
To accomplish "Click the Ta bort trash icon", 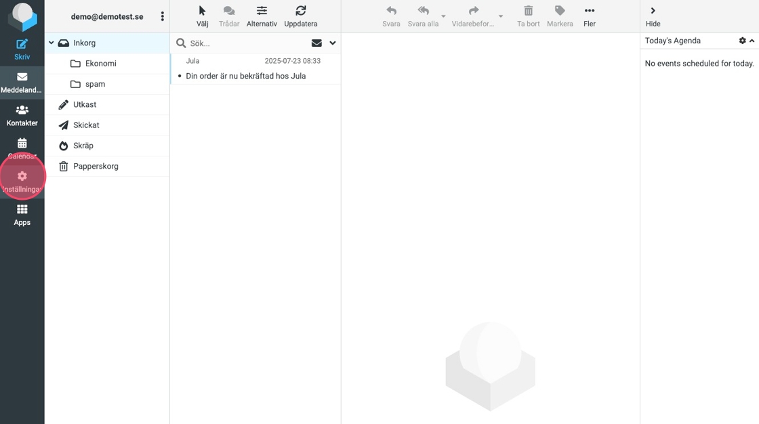I will pos(529,11).
